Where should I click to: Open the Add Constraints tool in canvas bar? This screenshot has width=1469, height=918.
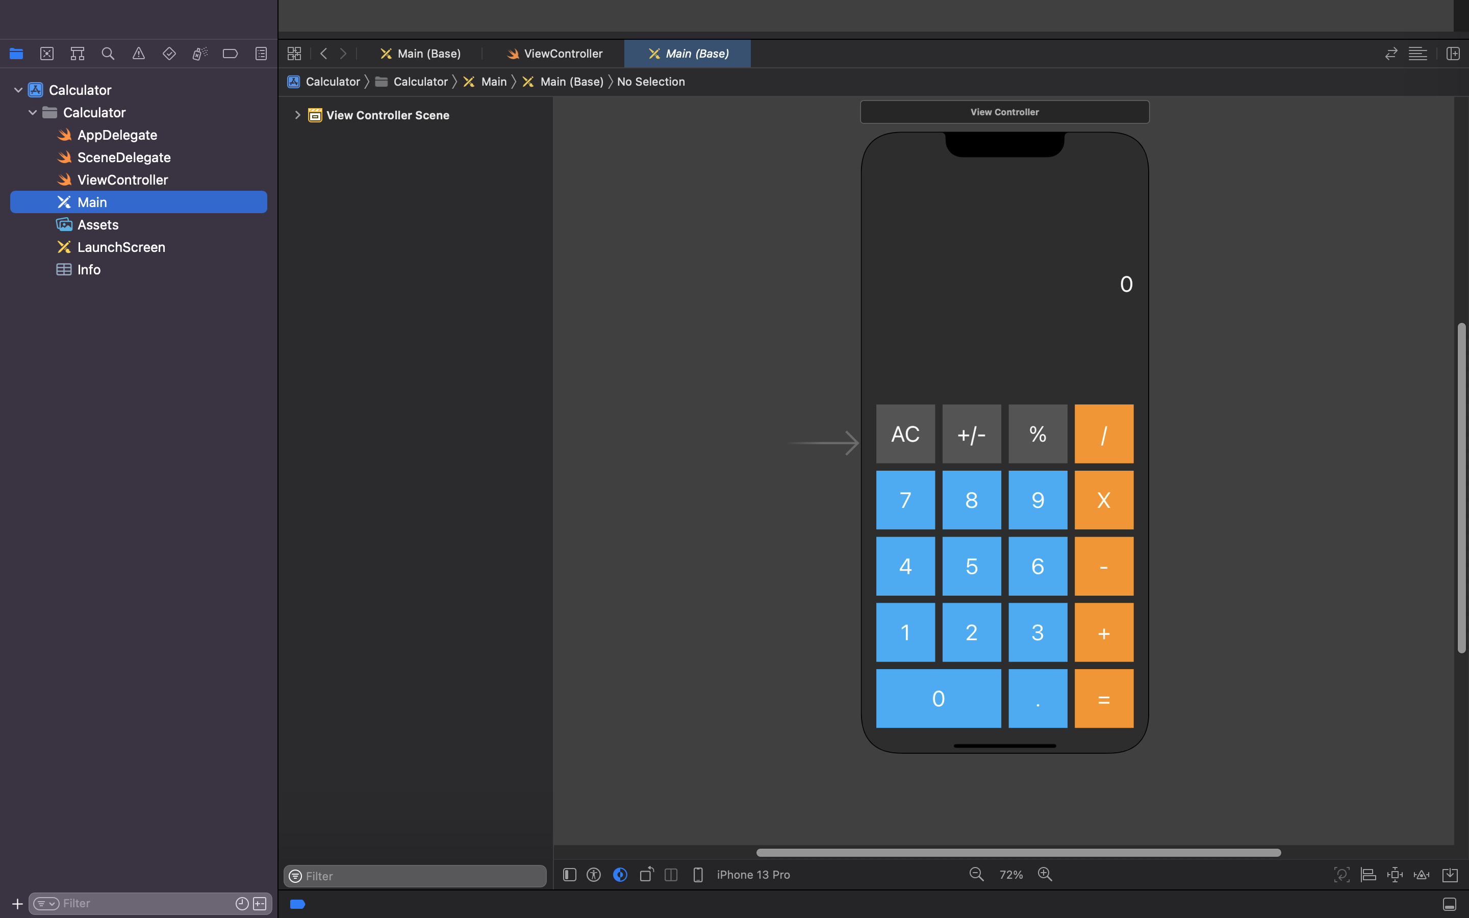[x=1396, y=874]
